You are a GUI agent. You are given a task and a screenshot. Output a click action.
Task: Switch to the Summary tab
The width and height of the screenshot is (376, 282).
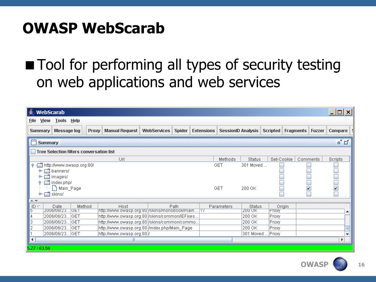tap(40, 130)
